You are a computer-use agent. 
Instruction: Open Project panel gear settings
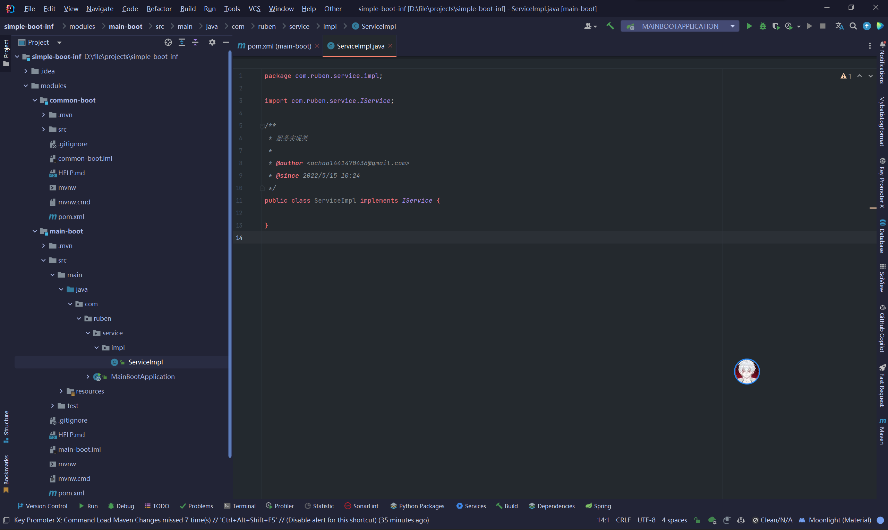pos(212,42)
